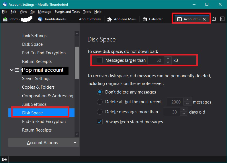This screenshot has width=227, height=163.
Task: Open Junk Settings under Pop mail account
Action: coord(34,104)
